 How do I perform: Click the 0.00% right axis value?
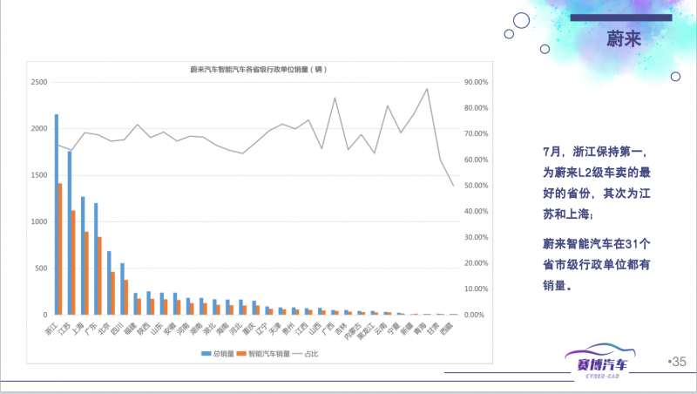click(474, 315)
